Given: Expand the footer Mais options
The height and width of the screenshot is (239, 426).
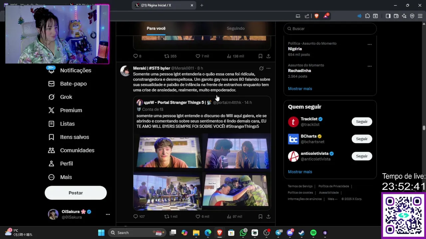Looking at the screenshot, I should pos(332,199).
